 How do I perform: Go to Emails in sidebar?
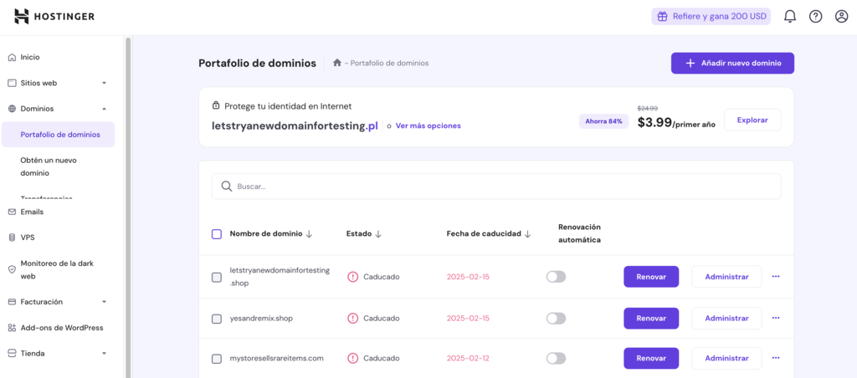[32, 212]
